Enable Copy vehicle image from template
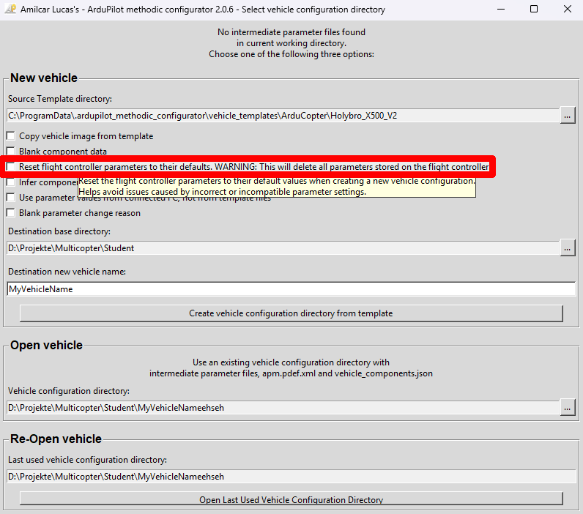583x514 pixels. click(x=11, y=136)
